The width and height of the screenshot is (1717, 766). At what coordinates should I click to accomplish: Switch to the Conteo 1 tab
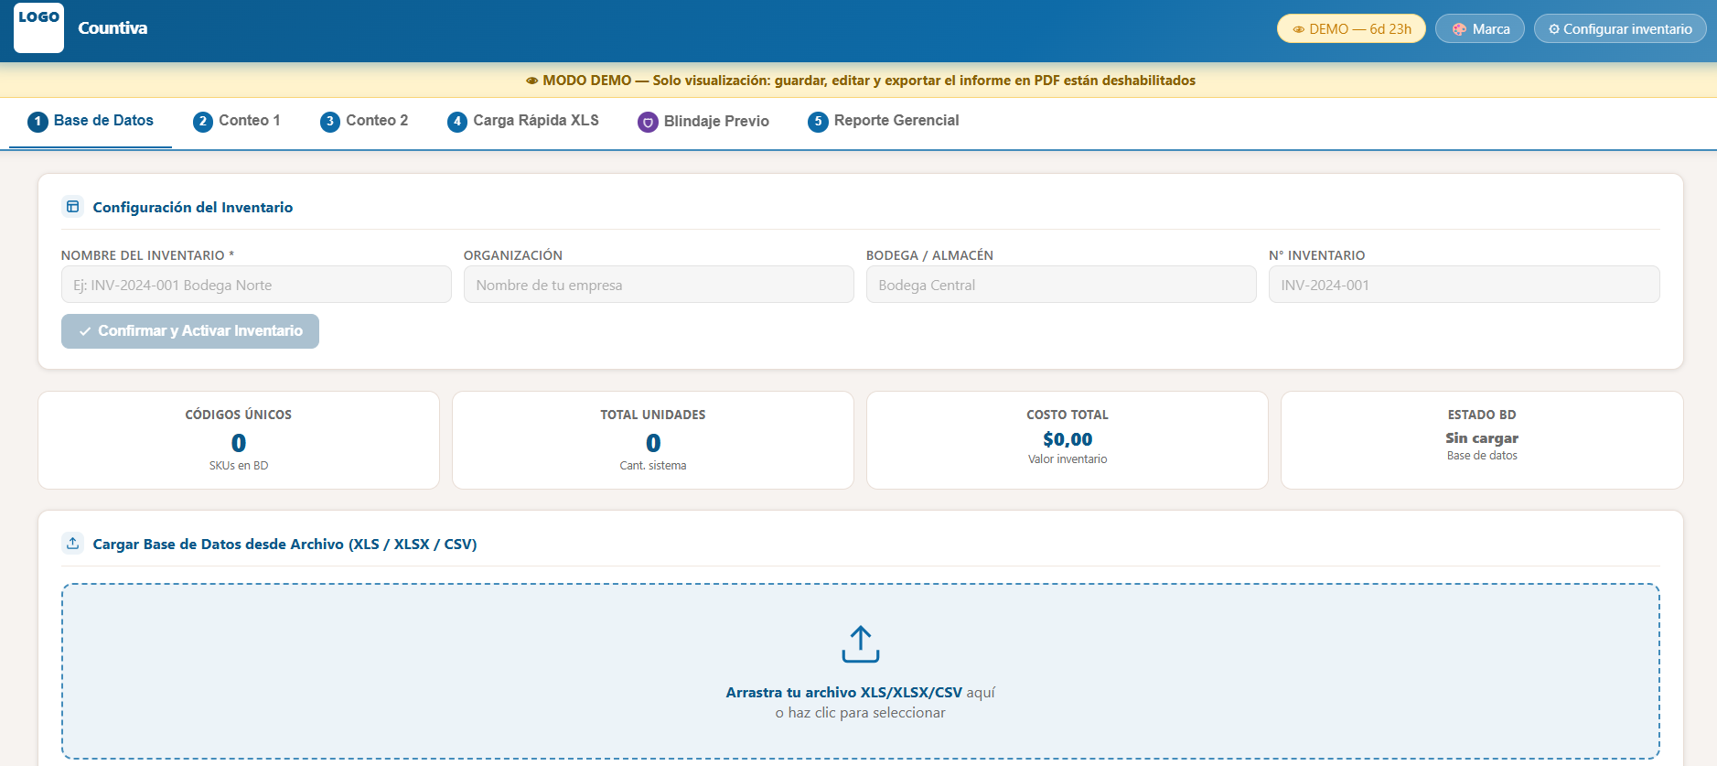[x=236, y=121]
